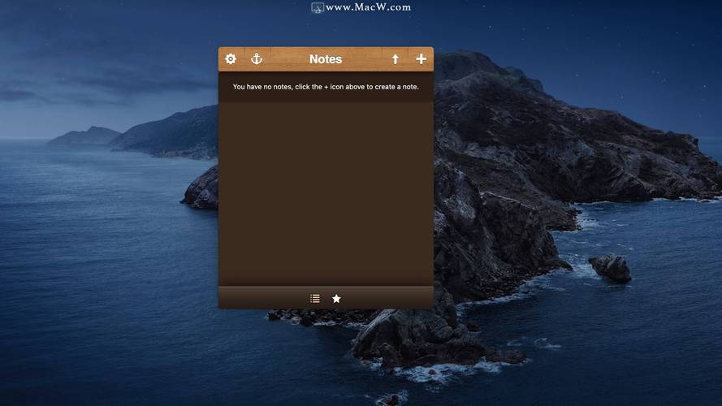This screenshot has width=722, height=406.
Task: Show all notes using the list icon
Action: (x=315, y=299)
